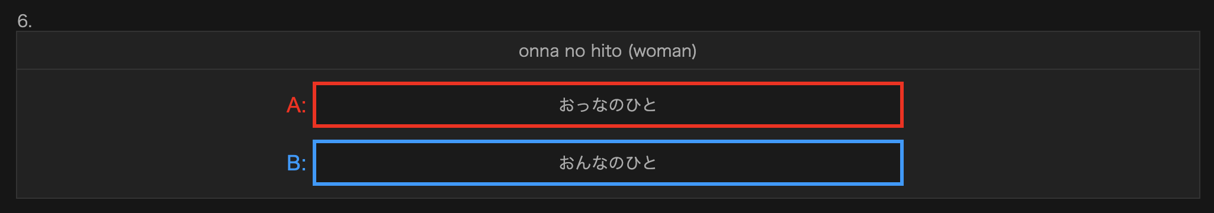Select the question header row
The image size is (1214, 213).
pos(608,51)
